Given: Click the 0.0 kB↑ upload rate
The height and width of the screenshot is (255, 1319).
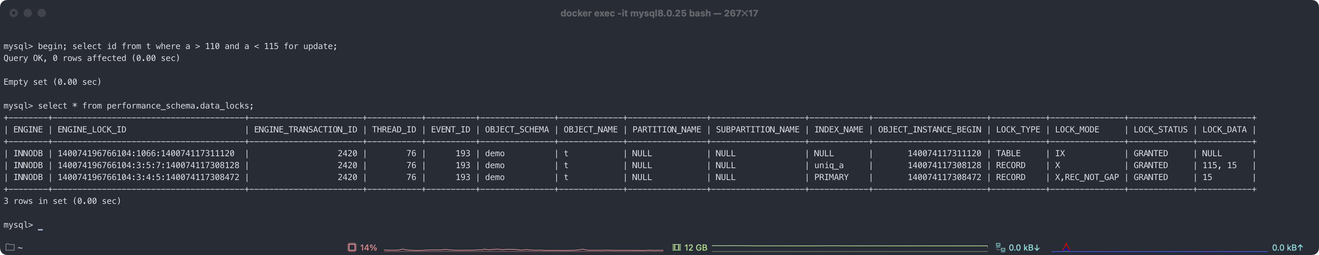Looking at the screenshot, I should coord(1288,247).
